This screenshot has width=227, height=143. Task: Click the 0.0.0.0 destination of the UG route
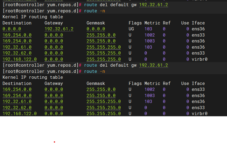(x=12, y=29)
